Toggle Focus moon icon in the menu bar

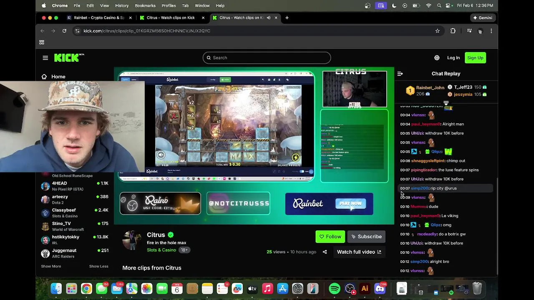[394, 5]
